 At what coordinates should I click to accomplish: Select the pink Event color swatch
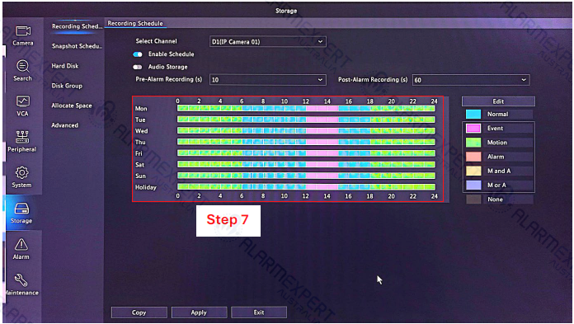pos(473,128)
